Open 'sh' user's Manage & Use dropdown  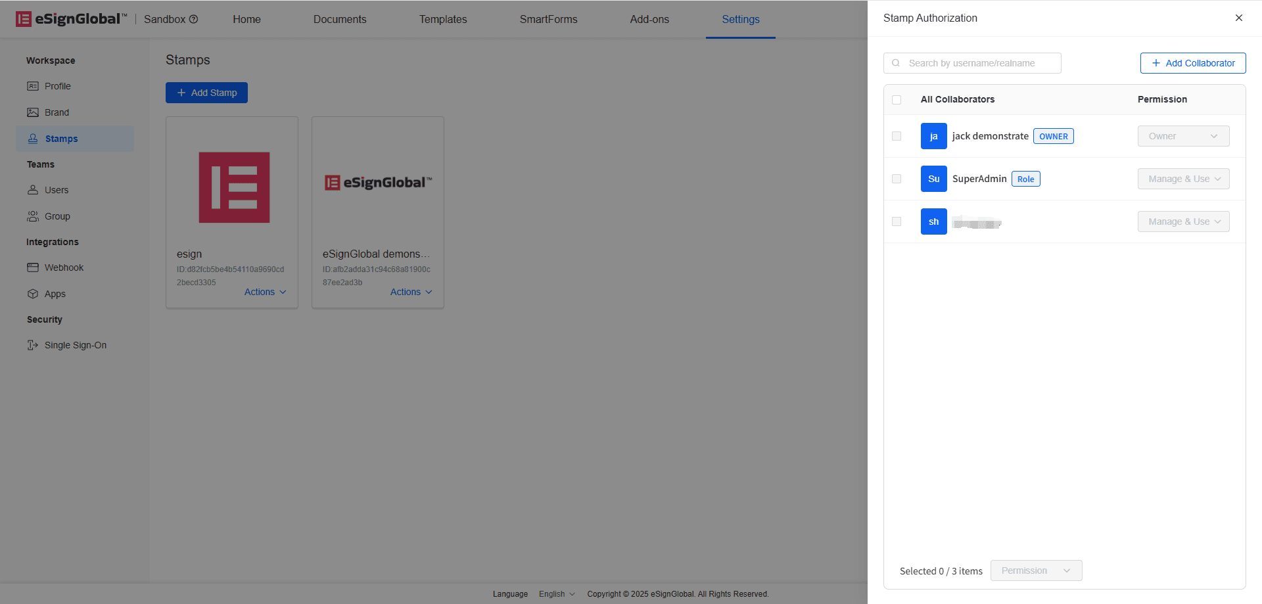point(1184,221)
